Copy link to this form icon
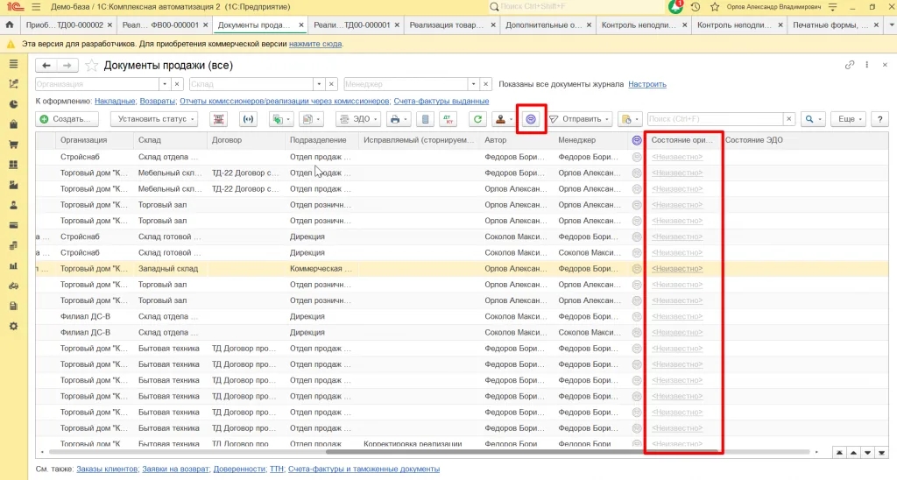897x480 pixels. pos(850,65)
